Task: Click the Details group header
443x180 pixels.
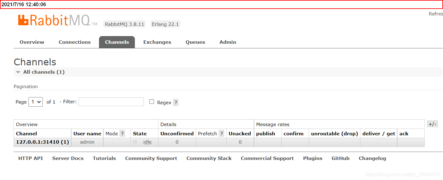Action: click(168, 125)
